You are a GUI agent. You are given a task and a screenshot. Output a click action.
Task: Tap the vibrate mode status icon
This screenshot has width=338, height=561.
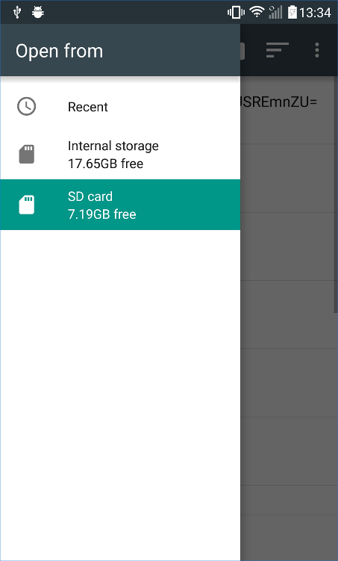coord(236,13)
